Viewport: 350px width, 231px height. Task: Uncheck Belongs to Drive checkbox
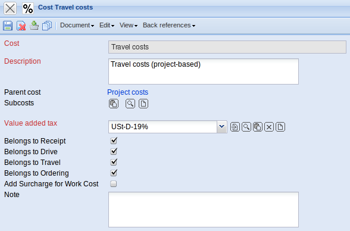point(114,151)
